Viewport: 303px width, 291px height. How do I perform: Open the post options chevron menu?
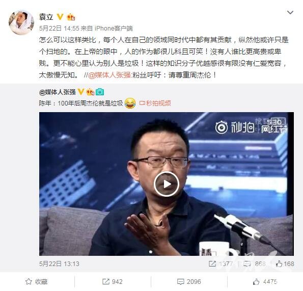(290, 13)
